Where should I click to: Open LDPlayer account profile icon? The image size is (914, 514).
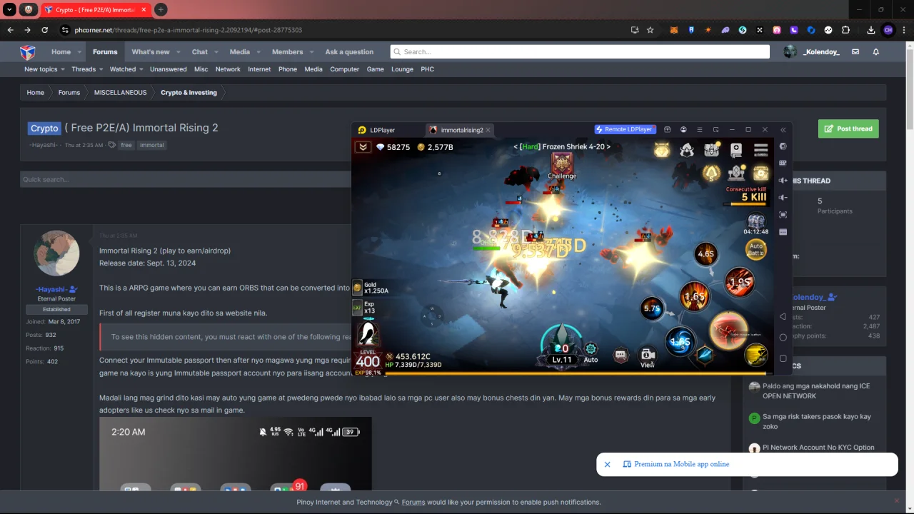click(683, 130)
